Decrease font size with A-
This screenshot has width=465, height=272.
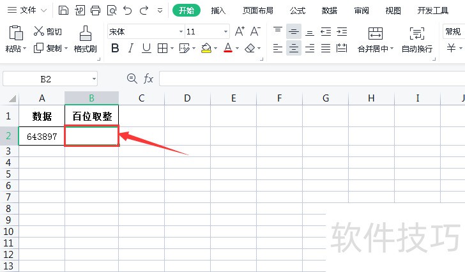click(x=255, y=31)
